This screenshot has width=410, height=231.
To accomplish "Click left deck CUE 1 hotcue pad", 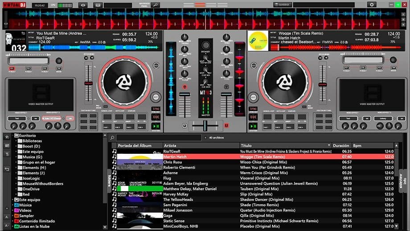I will [x=107, y=127].
